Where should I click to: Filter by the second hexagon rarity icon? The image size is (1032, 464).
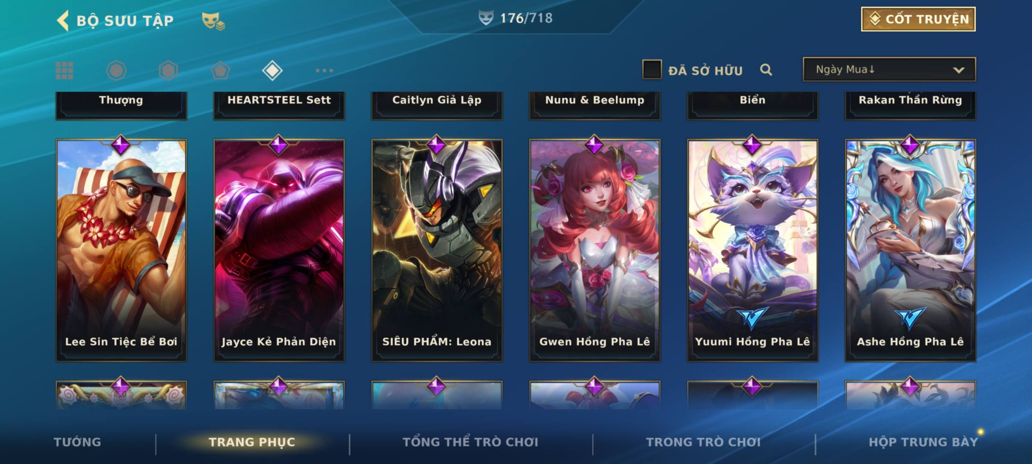[x=168, y=70]
